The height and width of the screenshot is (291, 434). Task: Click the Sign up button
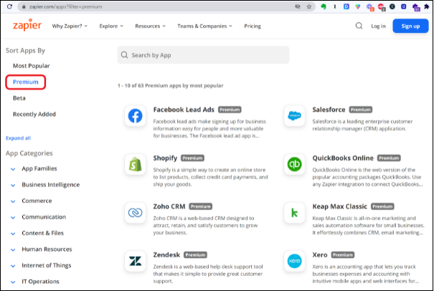coord(410,26)
